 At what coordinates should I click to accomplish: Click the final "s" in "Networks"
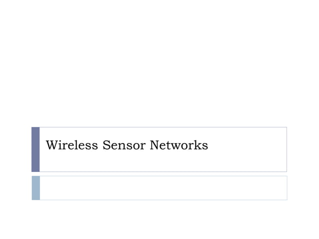tap(205, 146)
